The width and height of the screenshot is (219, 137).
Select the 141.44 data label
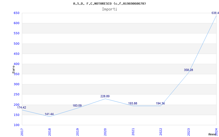tap(49, 114)
